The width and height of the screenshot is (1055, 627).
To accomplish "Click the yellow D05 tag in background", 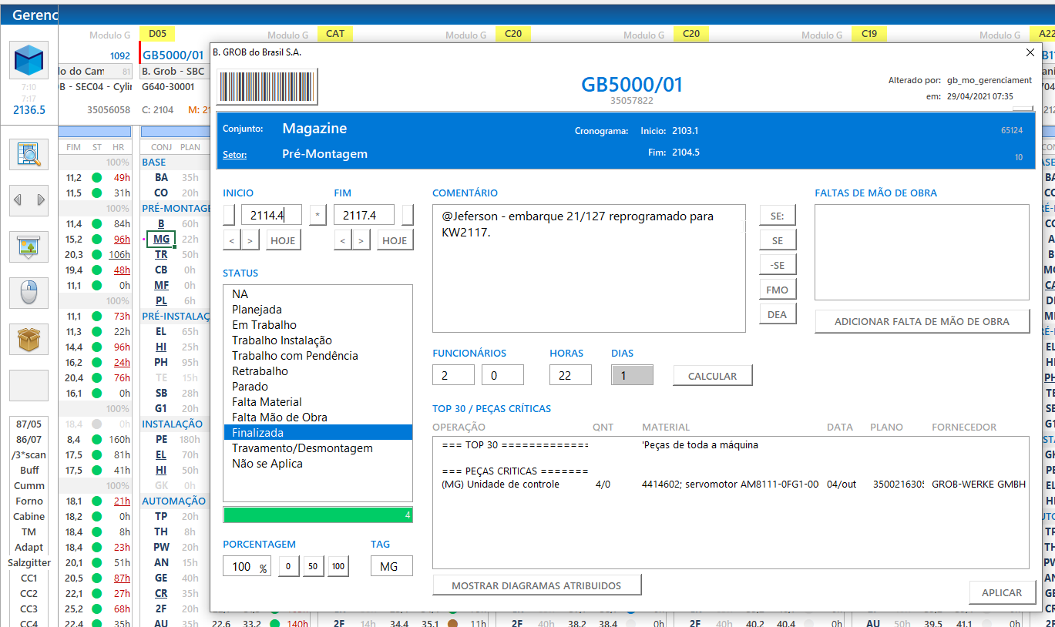I will coord(157,34).
